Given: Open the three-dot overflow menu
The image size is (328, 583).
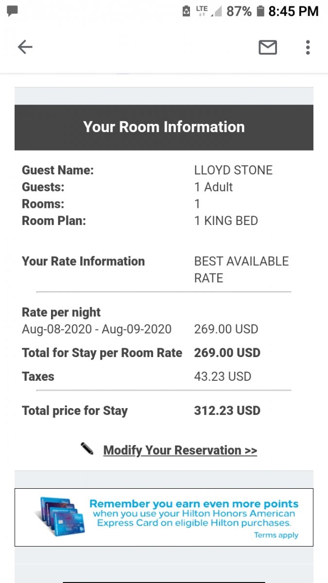Looking at the screenshot, I should point(308,47).
